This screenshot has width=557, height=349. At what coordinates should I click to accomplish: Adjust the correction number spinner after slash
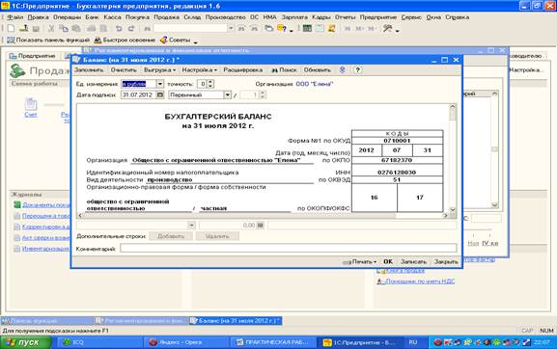pos(263,94)
